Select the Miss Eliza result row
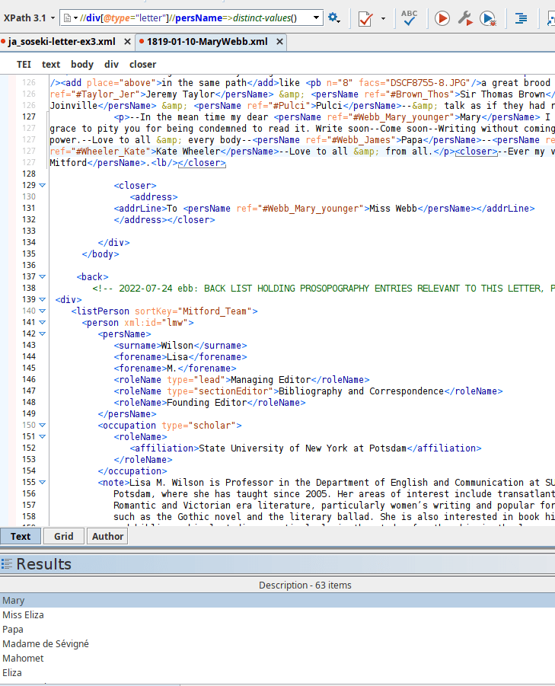The image size is (555, 686). pyautogui.click(x=277, y=614)
